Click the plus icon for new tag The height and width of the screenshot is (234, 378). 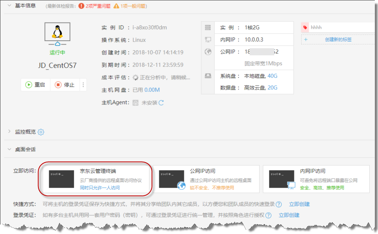(305, 40)
